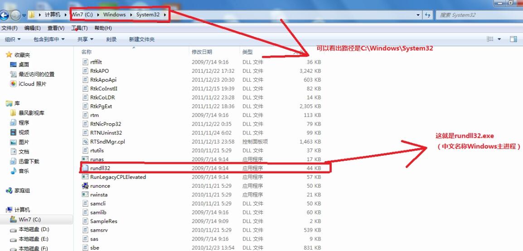The image size is (523, 251).
Task: Select the rundll32 file in the list
Action: pyautogui.click(x=100, y=168)
